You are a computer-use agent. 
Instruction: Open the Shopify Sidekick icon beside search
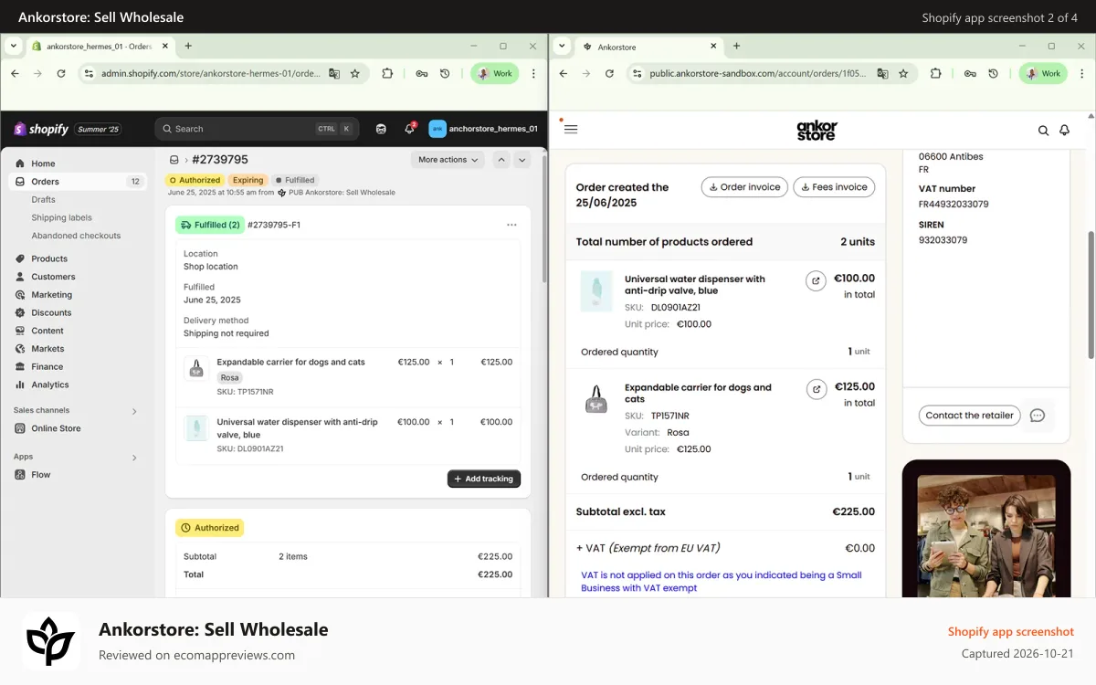click(381, 129)
